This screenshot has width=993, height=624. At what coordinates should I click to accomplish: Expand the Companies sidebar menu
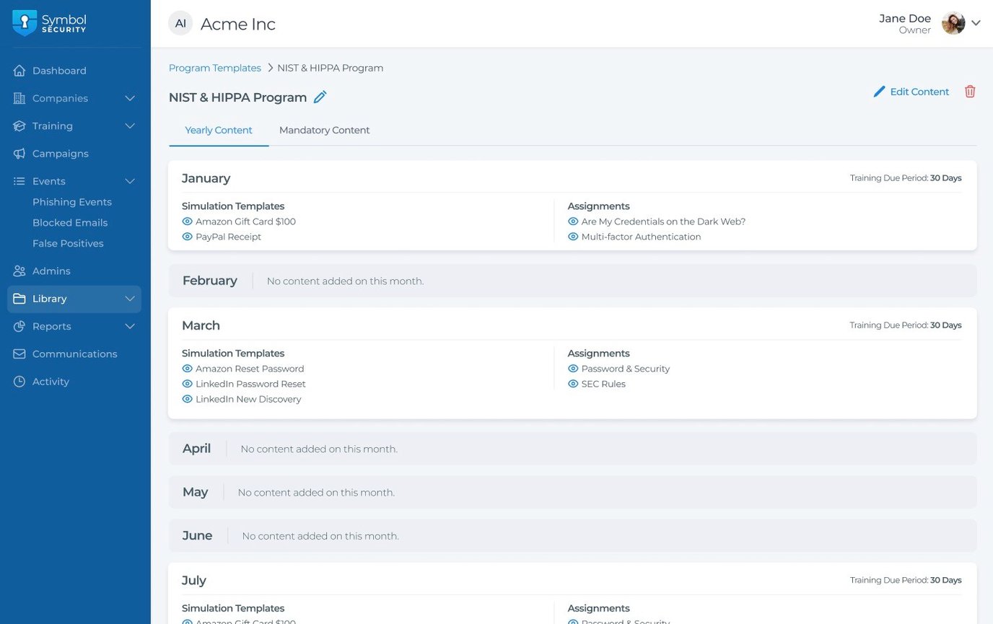tap(130, 98)
